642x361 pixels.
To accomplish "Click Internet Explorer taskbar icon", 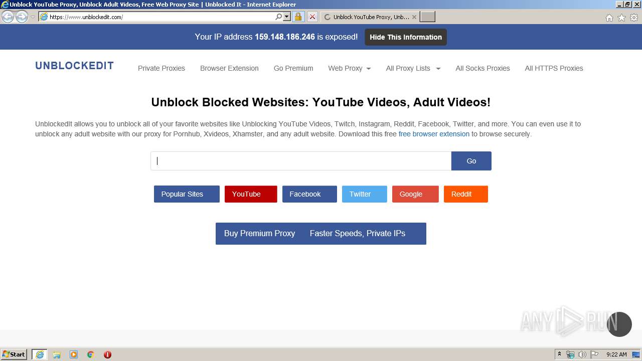I will pyautogui.click(x=40, y=354).
